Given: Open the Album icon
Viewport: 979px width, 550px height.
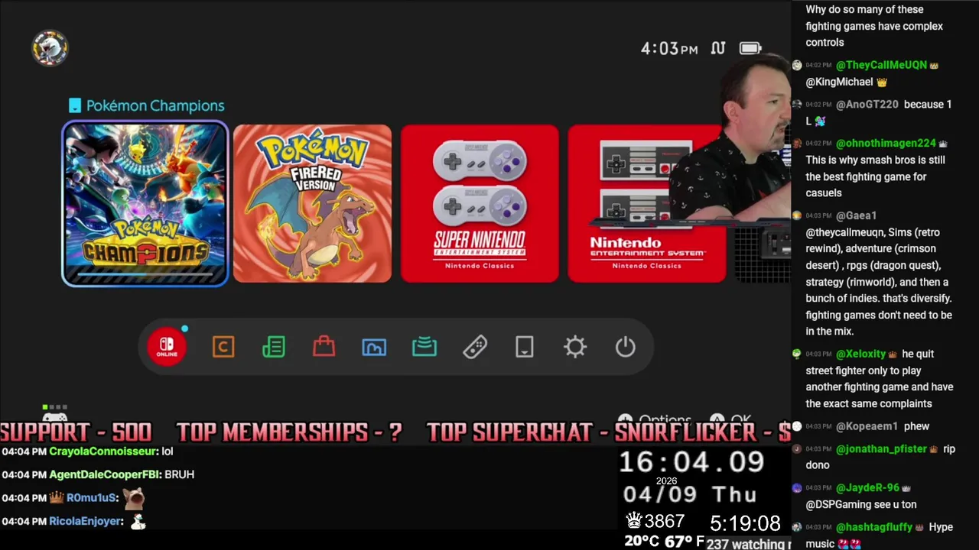Looking at the screenshot, I should point(374,348).
